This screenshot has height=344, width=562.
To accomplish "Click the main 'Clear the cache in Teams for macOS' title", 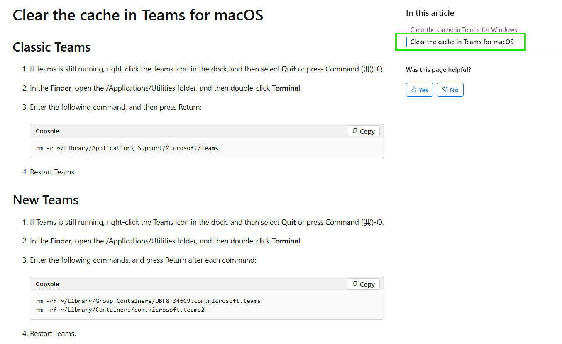I will (138, 16).
